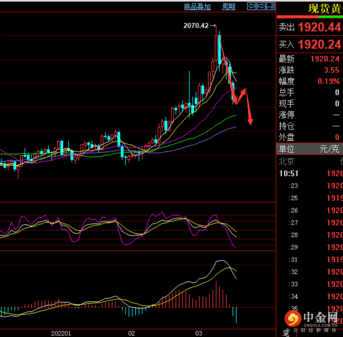Image resolution: width=343 pixels, height=337 pixels.
Task: Click the sell price 1920.44
Action: 320,27
